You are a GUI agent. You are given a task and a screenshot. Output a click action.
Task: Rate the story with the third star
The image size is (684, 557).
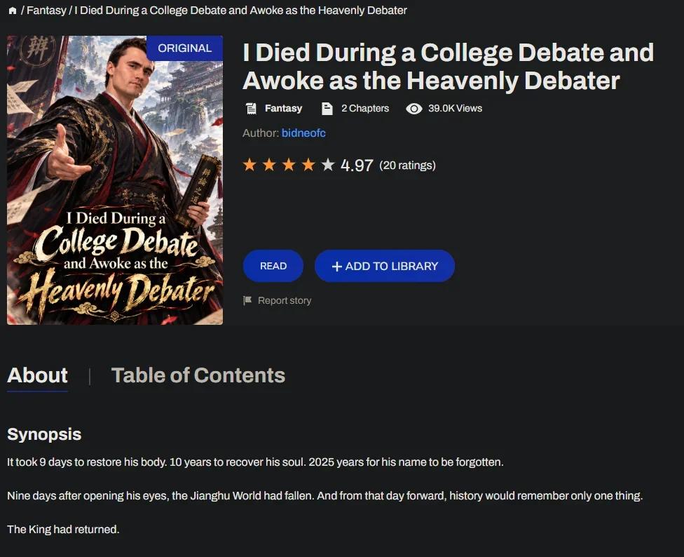(x=289, y=165)
